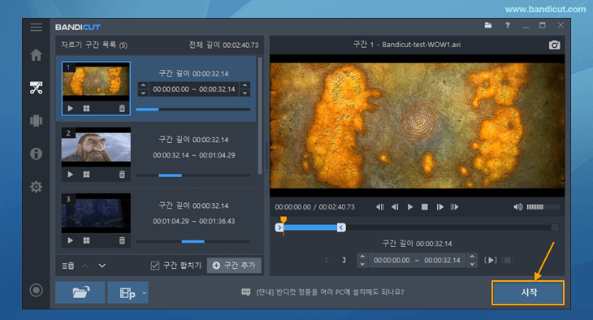The height and width of the screenshot is (320, 593).
Task: Open file with folder button
Action: coord(80,292)
